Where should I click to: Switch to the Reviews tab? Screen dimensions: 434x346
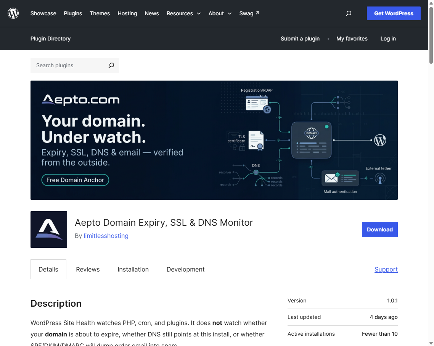(88, 269)
